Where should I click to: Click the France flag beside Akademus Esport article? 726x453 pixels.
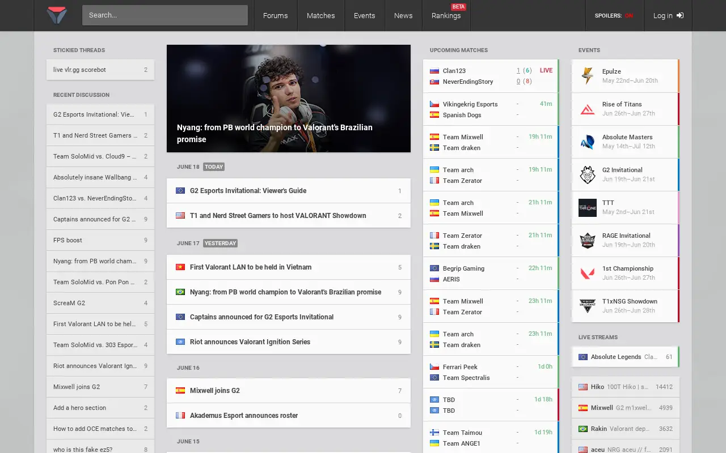180,416
